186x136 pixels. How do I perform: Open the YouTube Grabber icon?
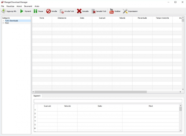click(111, 11)
